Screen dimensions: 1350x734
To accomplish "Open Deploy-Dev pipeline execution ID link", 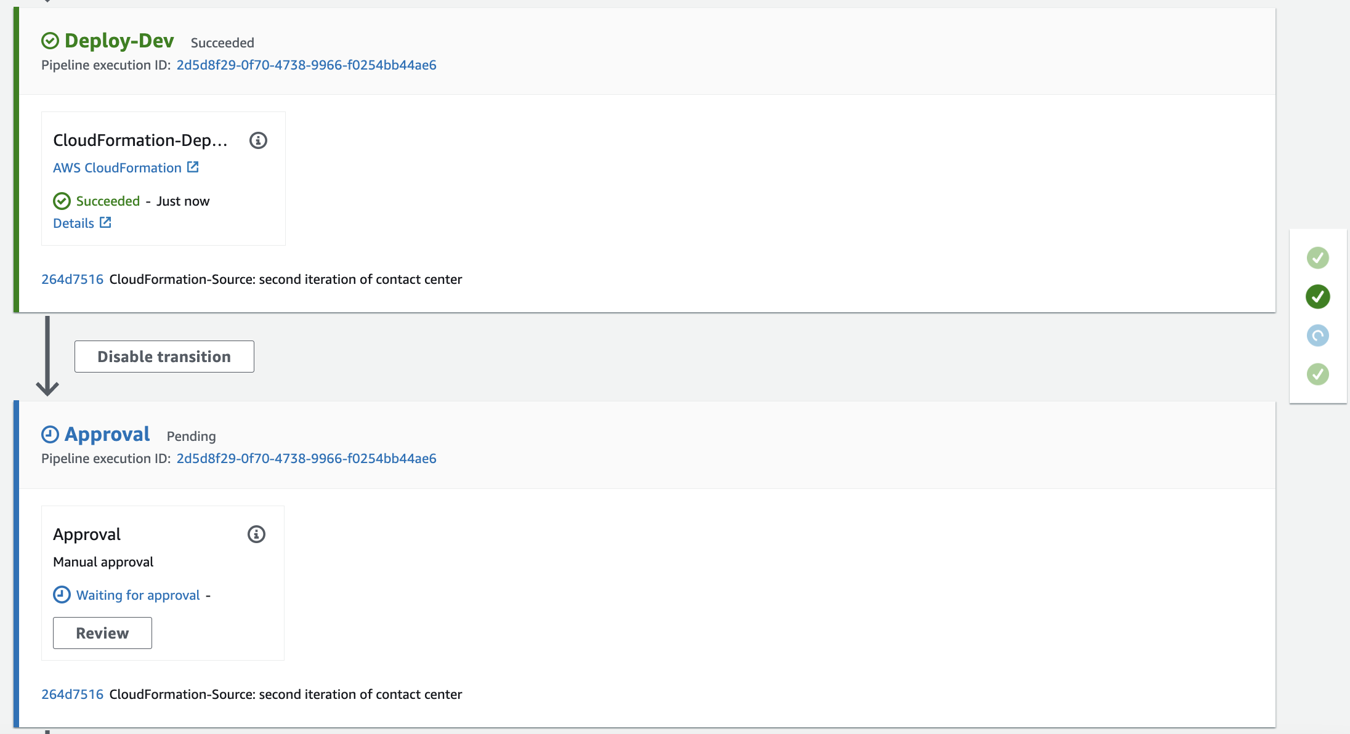I will (x=306, y=65).
